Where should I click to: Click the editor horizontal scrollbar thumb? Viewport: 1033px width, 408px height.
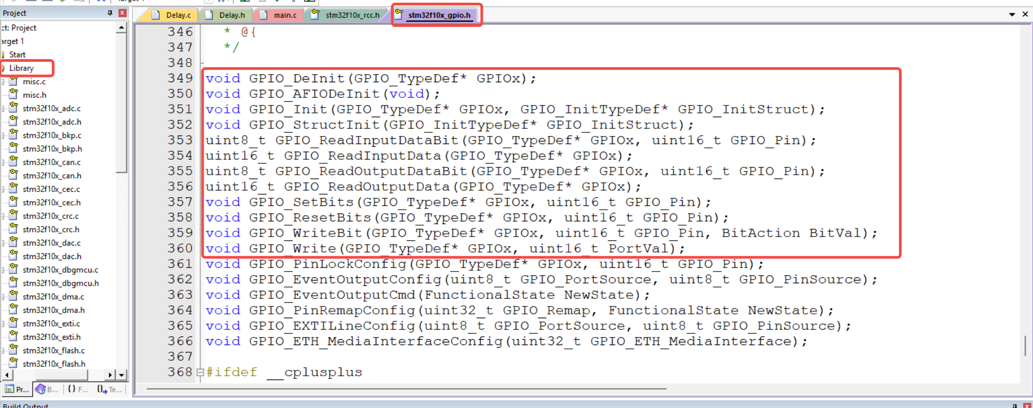pos(406,388)
